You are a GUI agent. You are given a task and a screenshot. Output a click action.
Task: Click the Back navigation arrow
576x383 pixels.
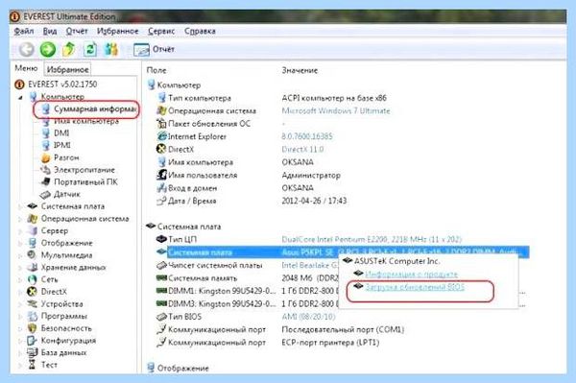coord(27,50)
